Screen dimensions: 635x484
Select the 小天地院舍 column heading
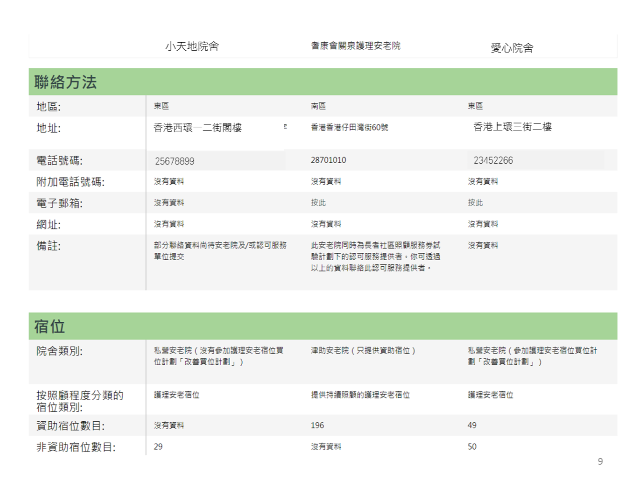pyautogui.click(x=192, y=46)
